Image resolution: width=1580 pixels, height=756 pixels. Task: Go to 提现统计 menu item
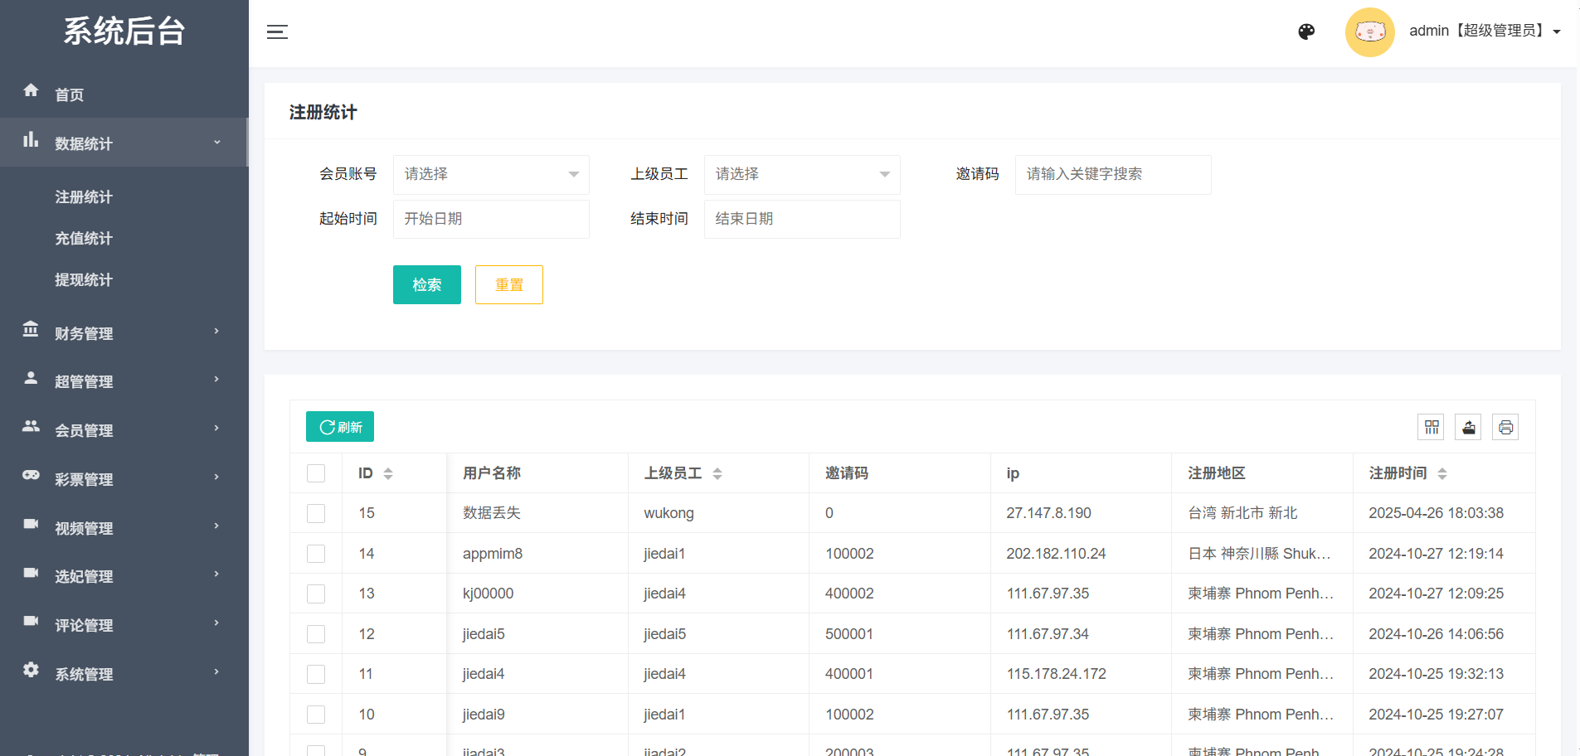tap(84, 280)
